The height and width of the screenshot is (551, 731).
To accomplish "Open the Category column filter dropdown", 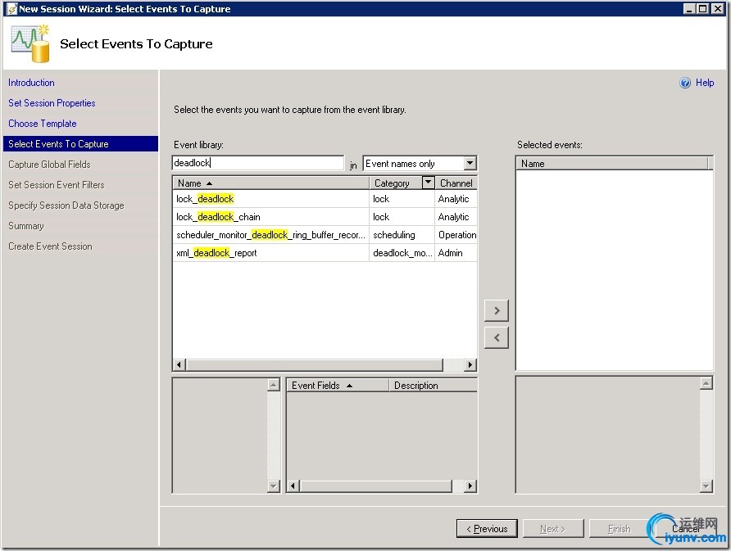I will pos(428,183).
